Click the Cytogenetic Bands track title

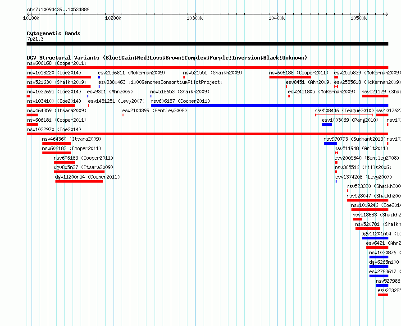point(54,33)
